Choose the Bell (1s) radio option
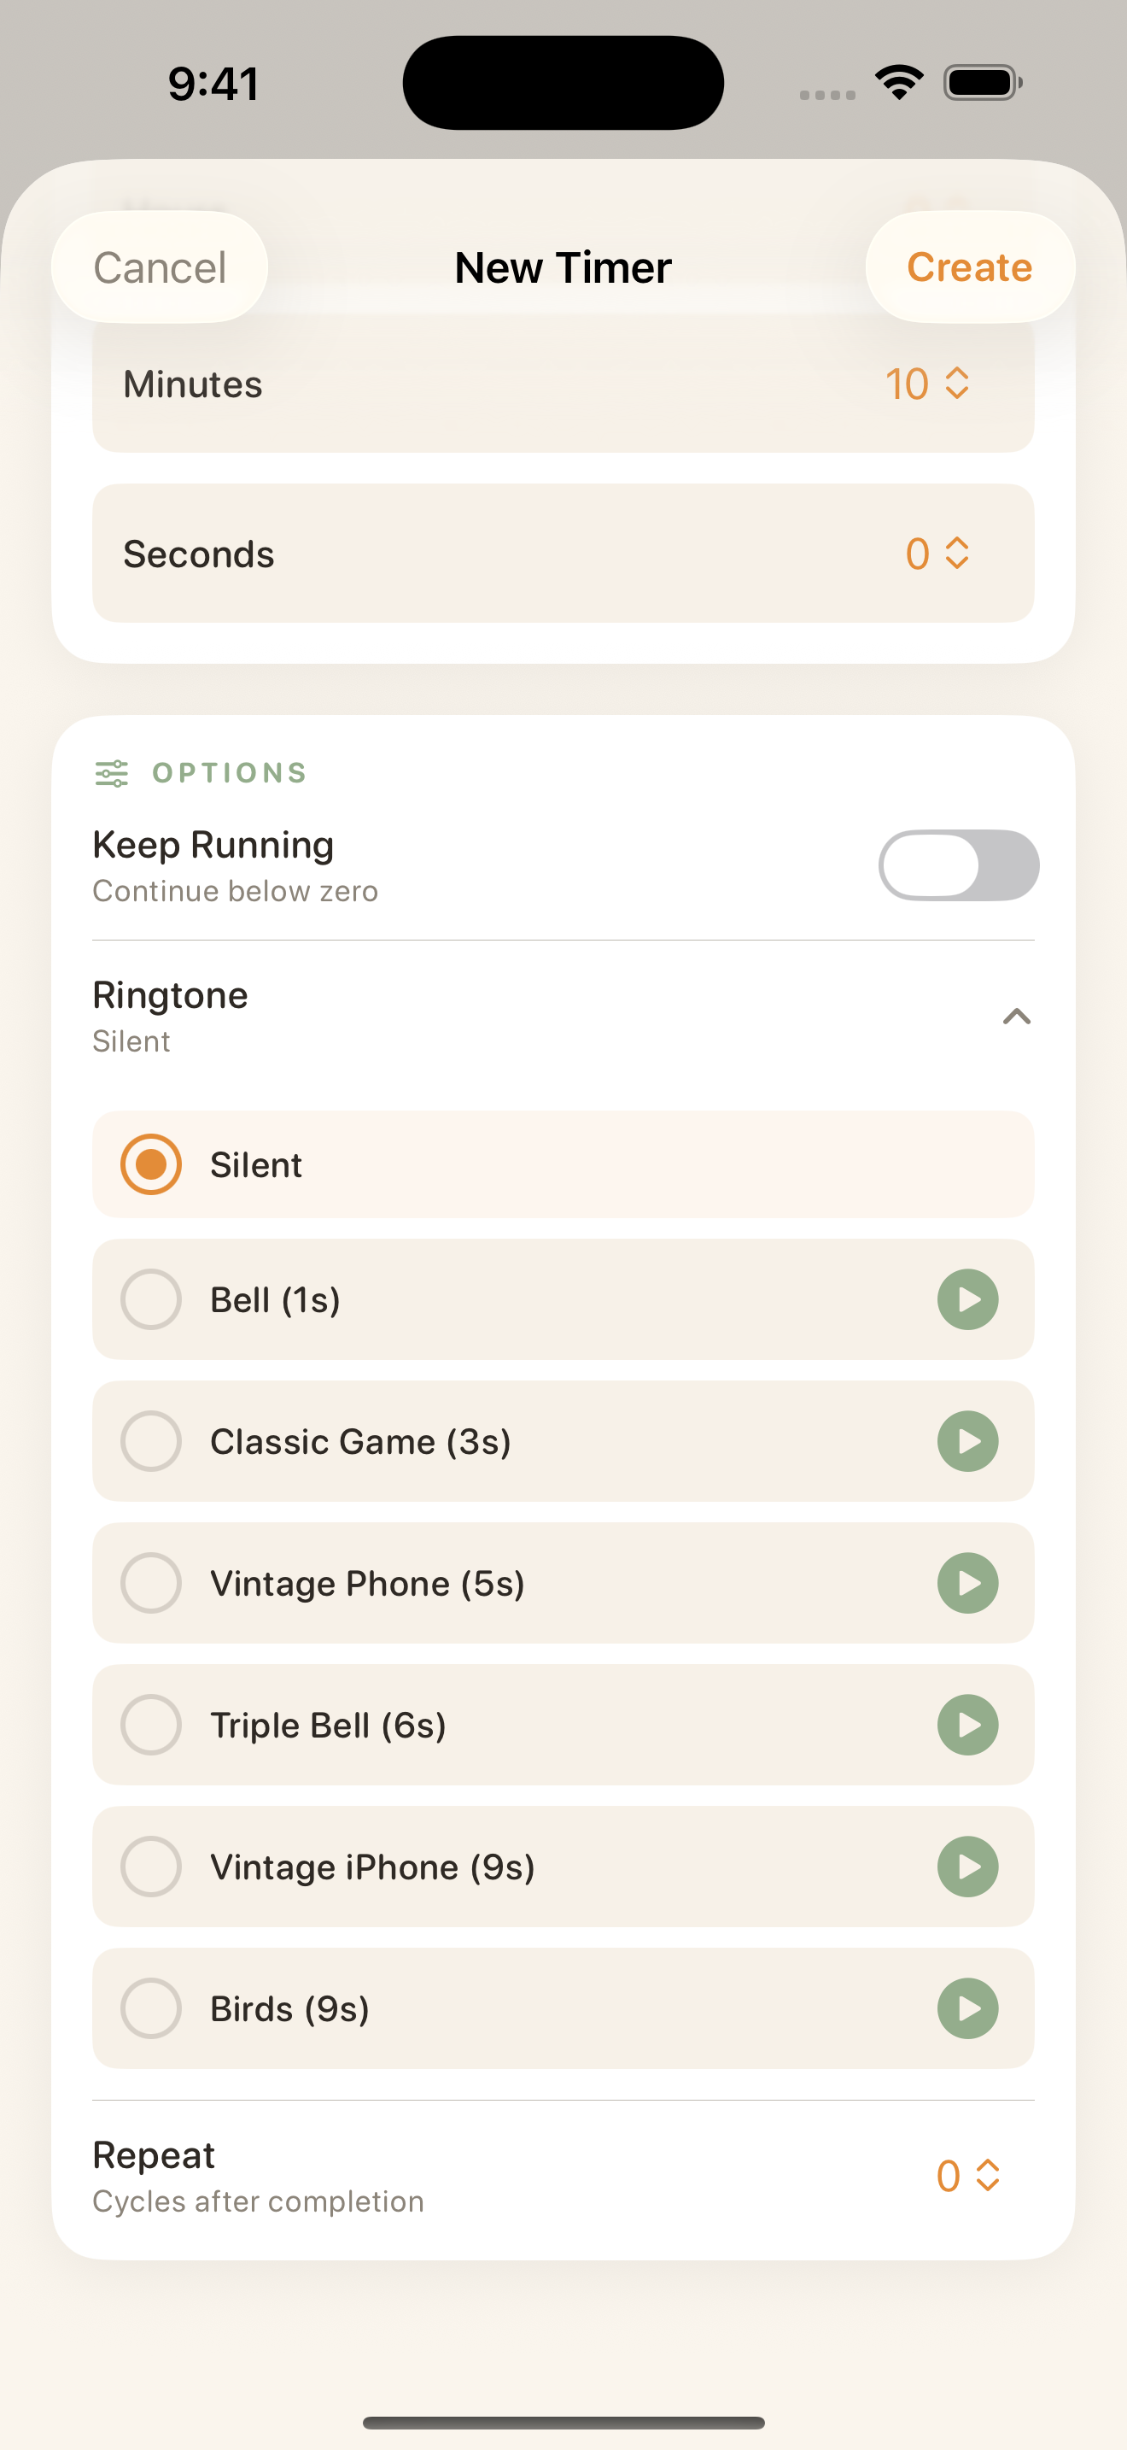Viewport: 1127px width, 2450px height. 151,1299
